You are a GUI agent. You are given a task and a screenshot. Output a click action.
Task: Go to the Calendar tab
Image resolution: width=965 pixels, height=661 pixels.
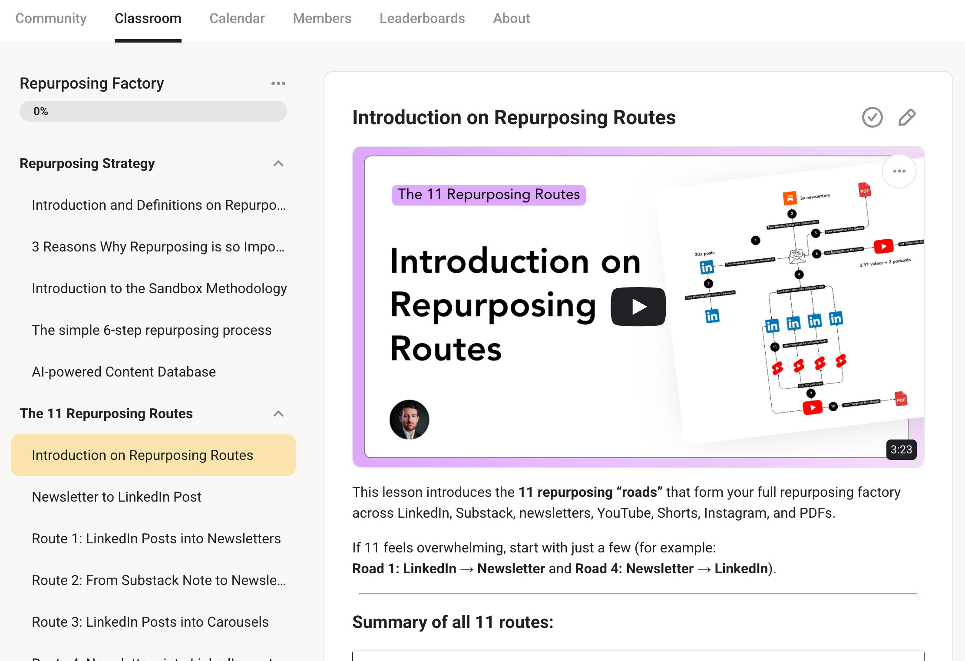click(237, 18)
